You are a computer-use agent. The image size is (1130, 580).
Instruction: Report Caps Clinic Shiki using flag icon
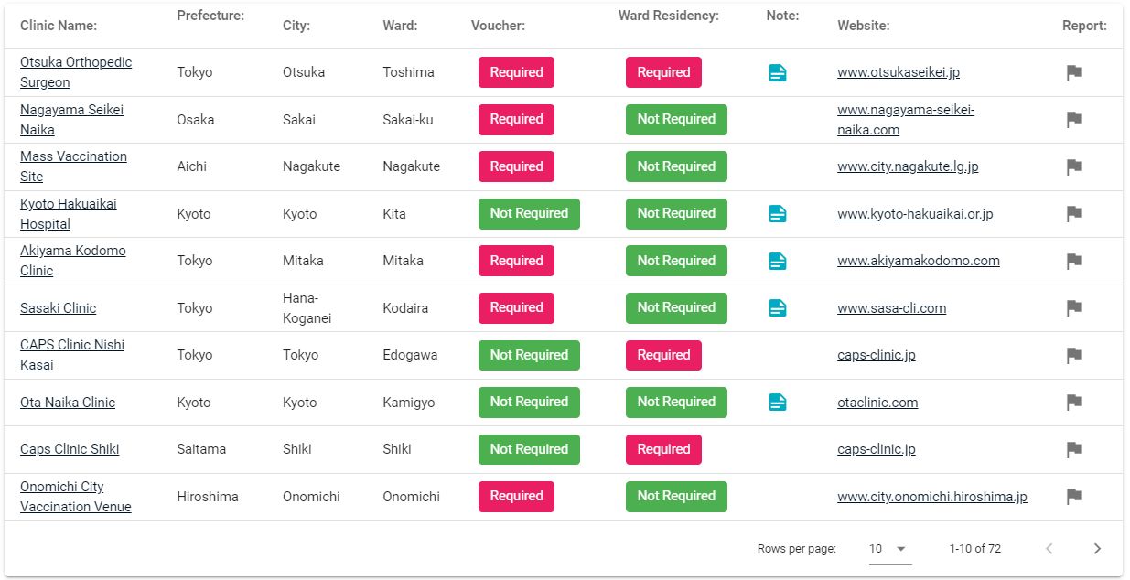[x=1074, y=449]
